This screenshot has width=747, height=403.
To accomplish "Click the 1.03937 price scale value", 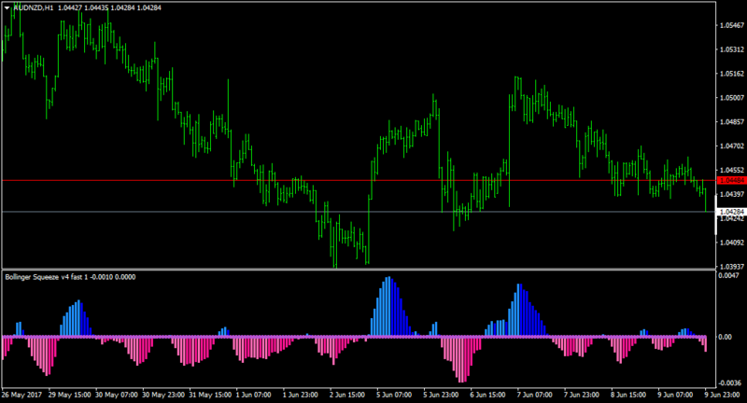I will click(x=732, y=267).
